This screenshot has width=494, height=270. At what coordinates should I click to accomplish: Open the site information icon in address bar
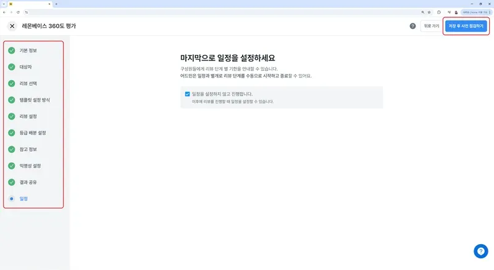click(x=27, y=12)
